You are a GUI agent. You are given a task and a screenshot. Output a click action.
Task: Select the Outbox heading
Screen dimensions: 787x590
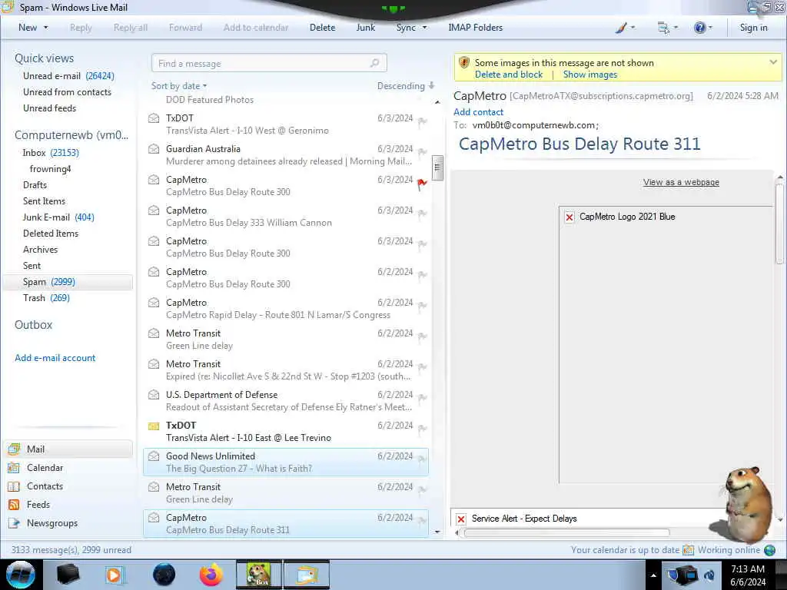point(34,325)
